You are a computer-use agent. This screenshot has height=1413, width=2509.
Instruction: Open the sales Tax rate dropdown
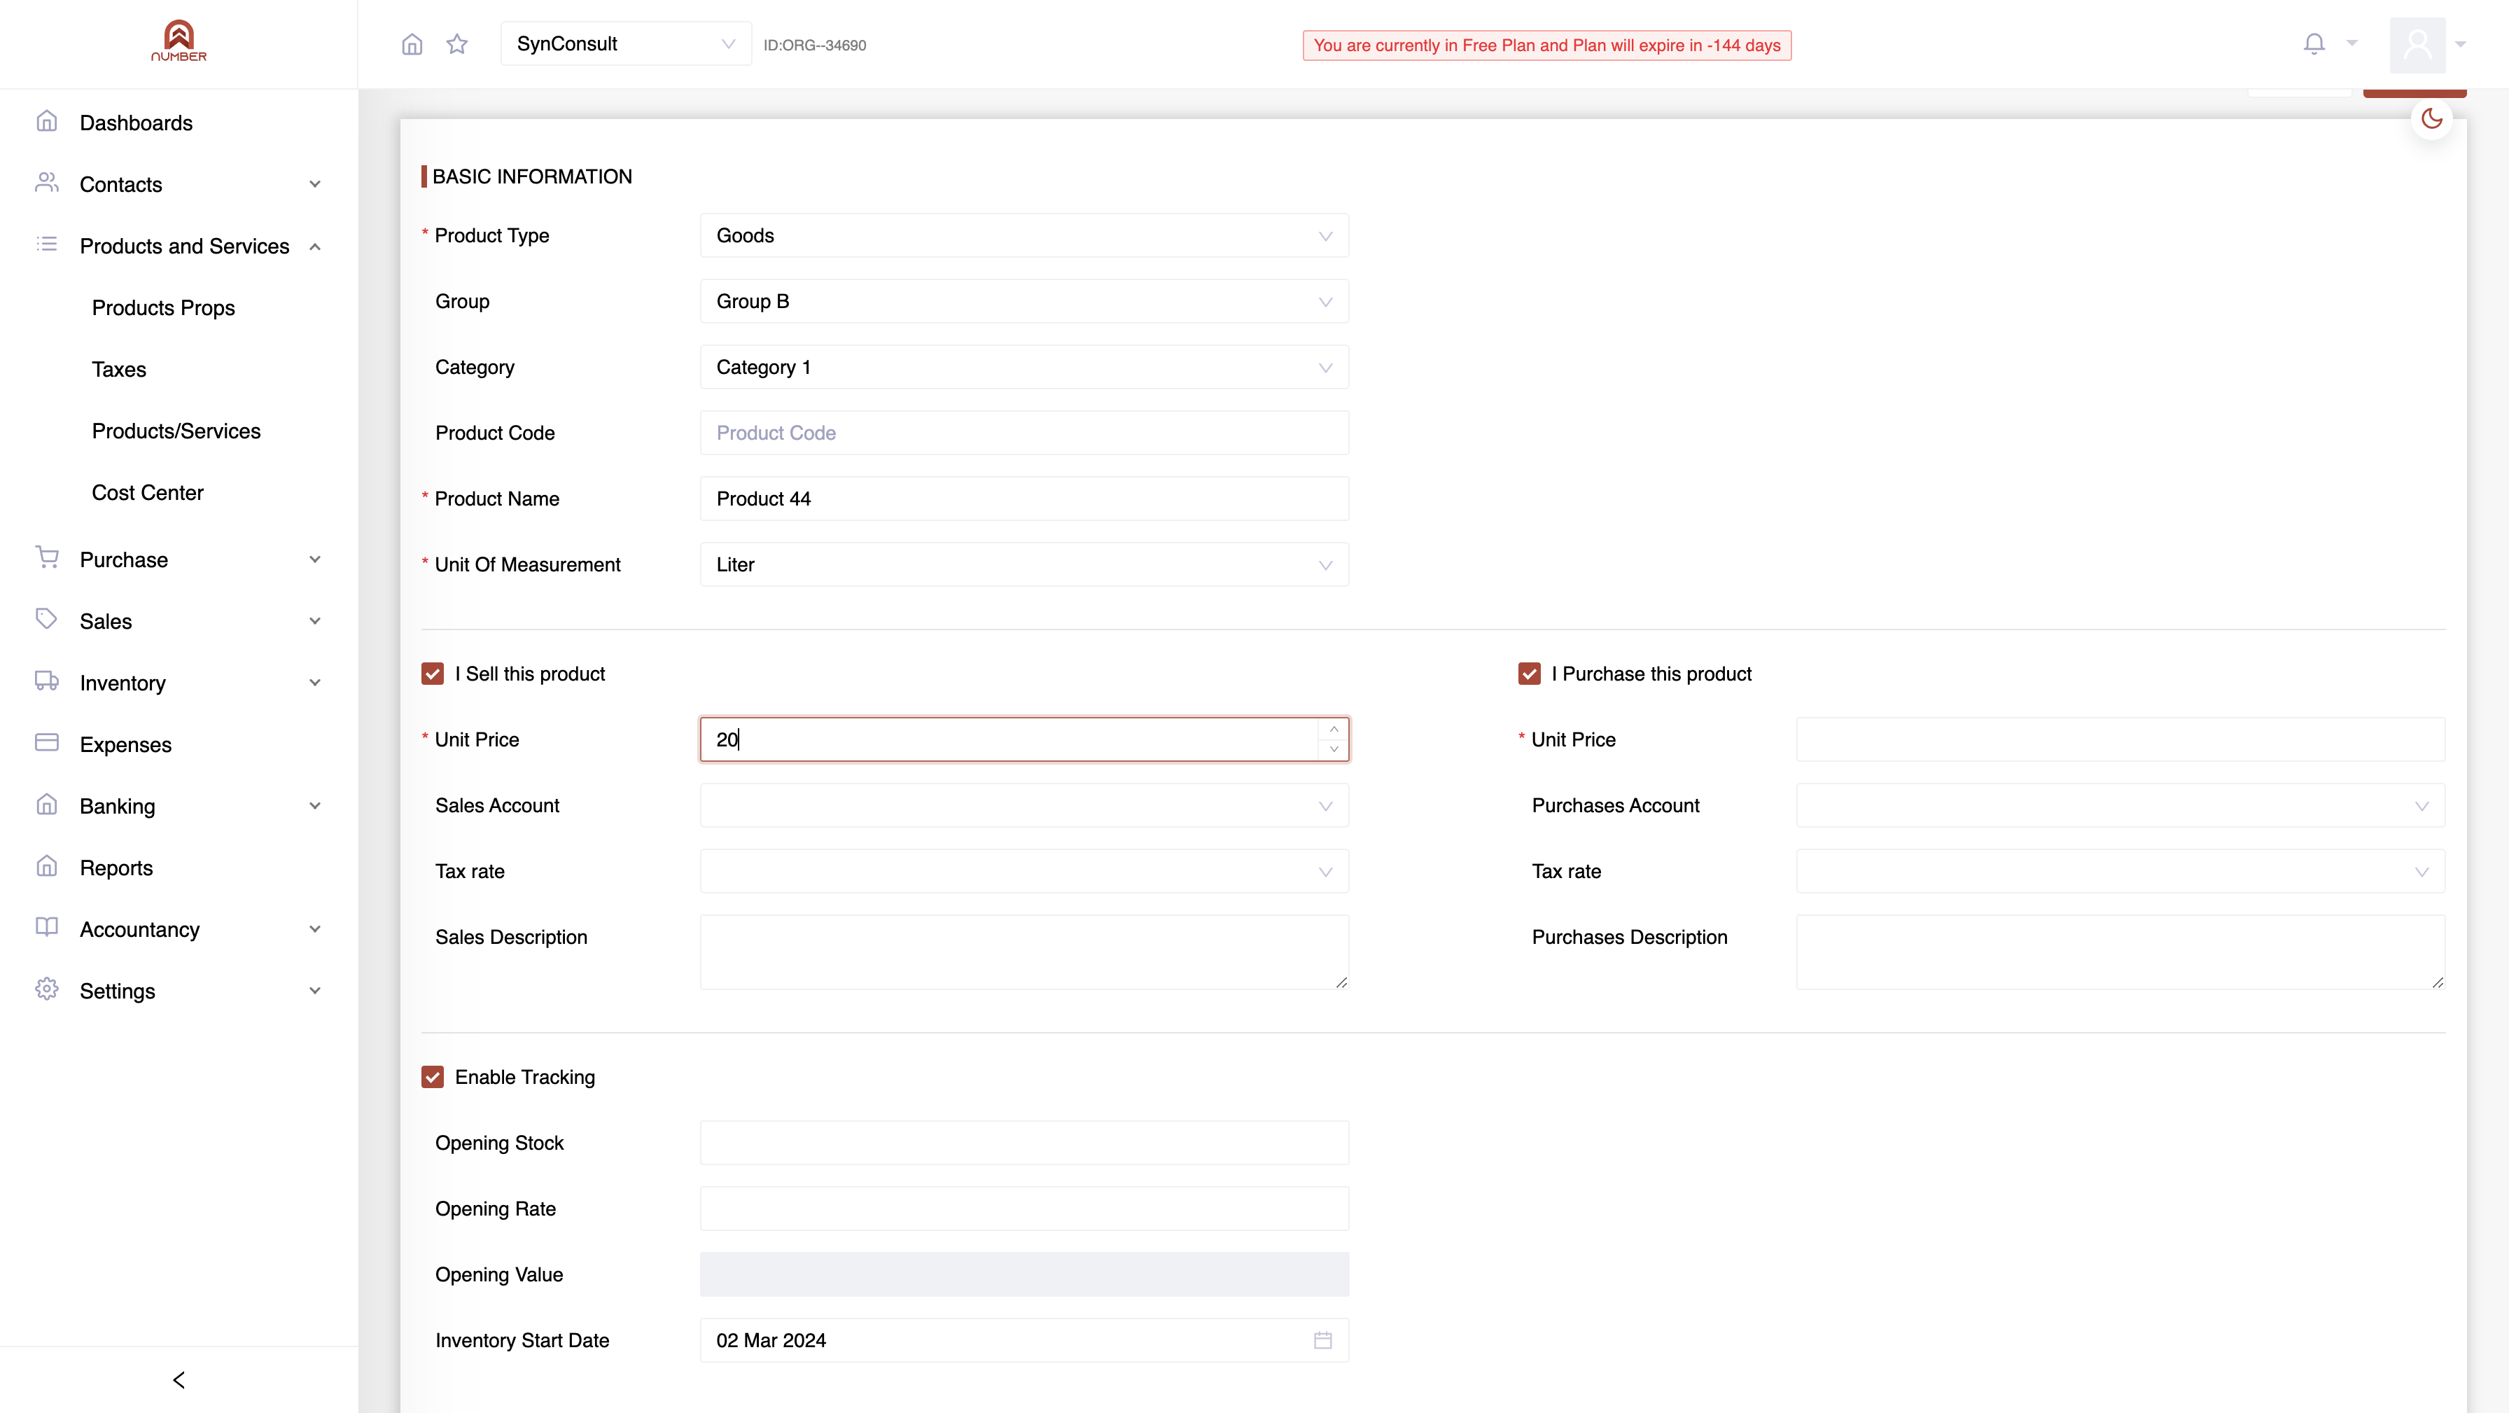(1023, 871)
